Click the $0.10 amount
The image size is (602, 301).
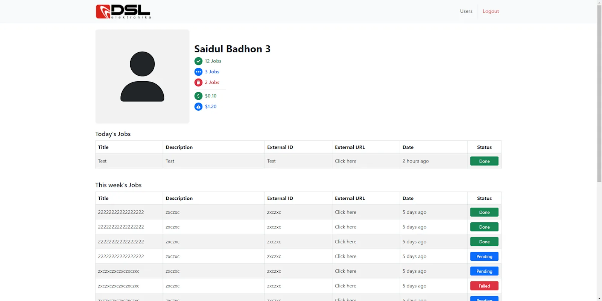tap(211, 96)
